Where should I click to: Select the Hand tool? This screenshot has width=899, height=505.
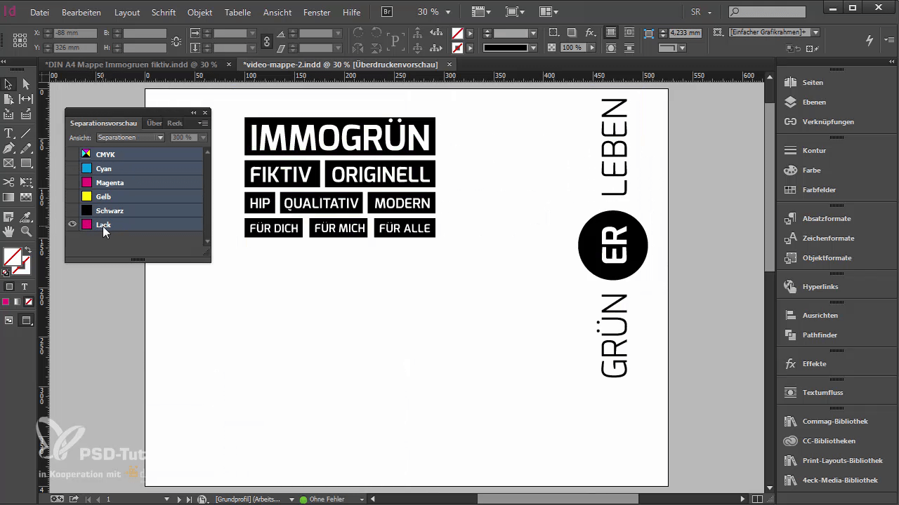pos(8,231)
